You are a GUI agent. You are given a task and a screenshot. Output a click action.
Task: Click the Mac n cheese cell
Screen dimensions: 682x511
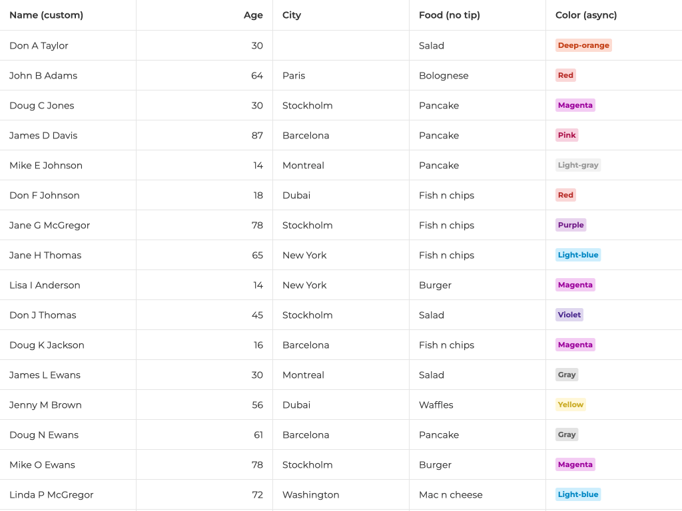[450, 494]
